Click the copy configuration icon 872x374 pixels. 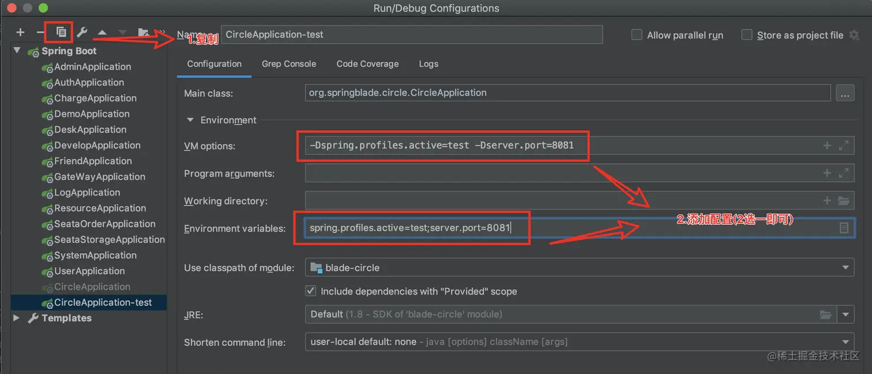[61, 32]
